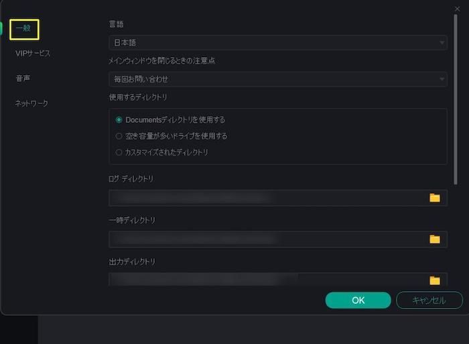
Task: Close the settings dialog with X
Action: (458, 9)
